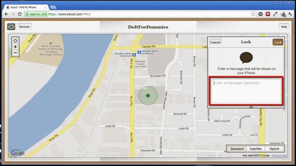The image size is (296, 166).
Task: Click the black circular extension icon
Action: 260,14
